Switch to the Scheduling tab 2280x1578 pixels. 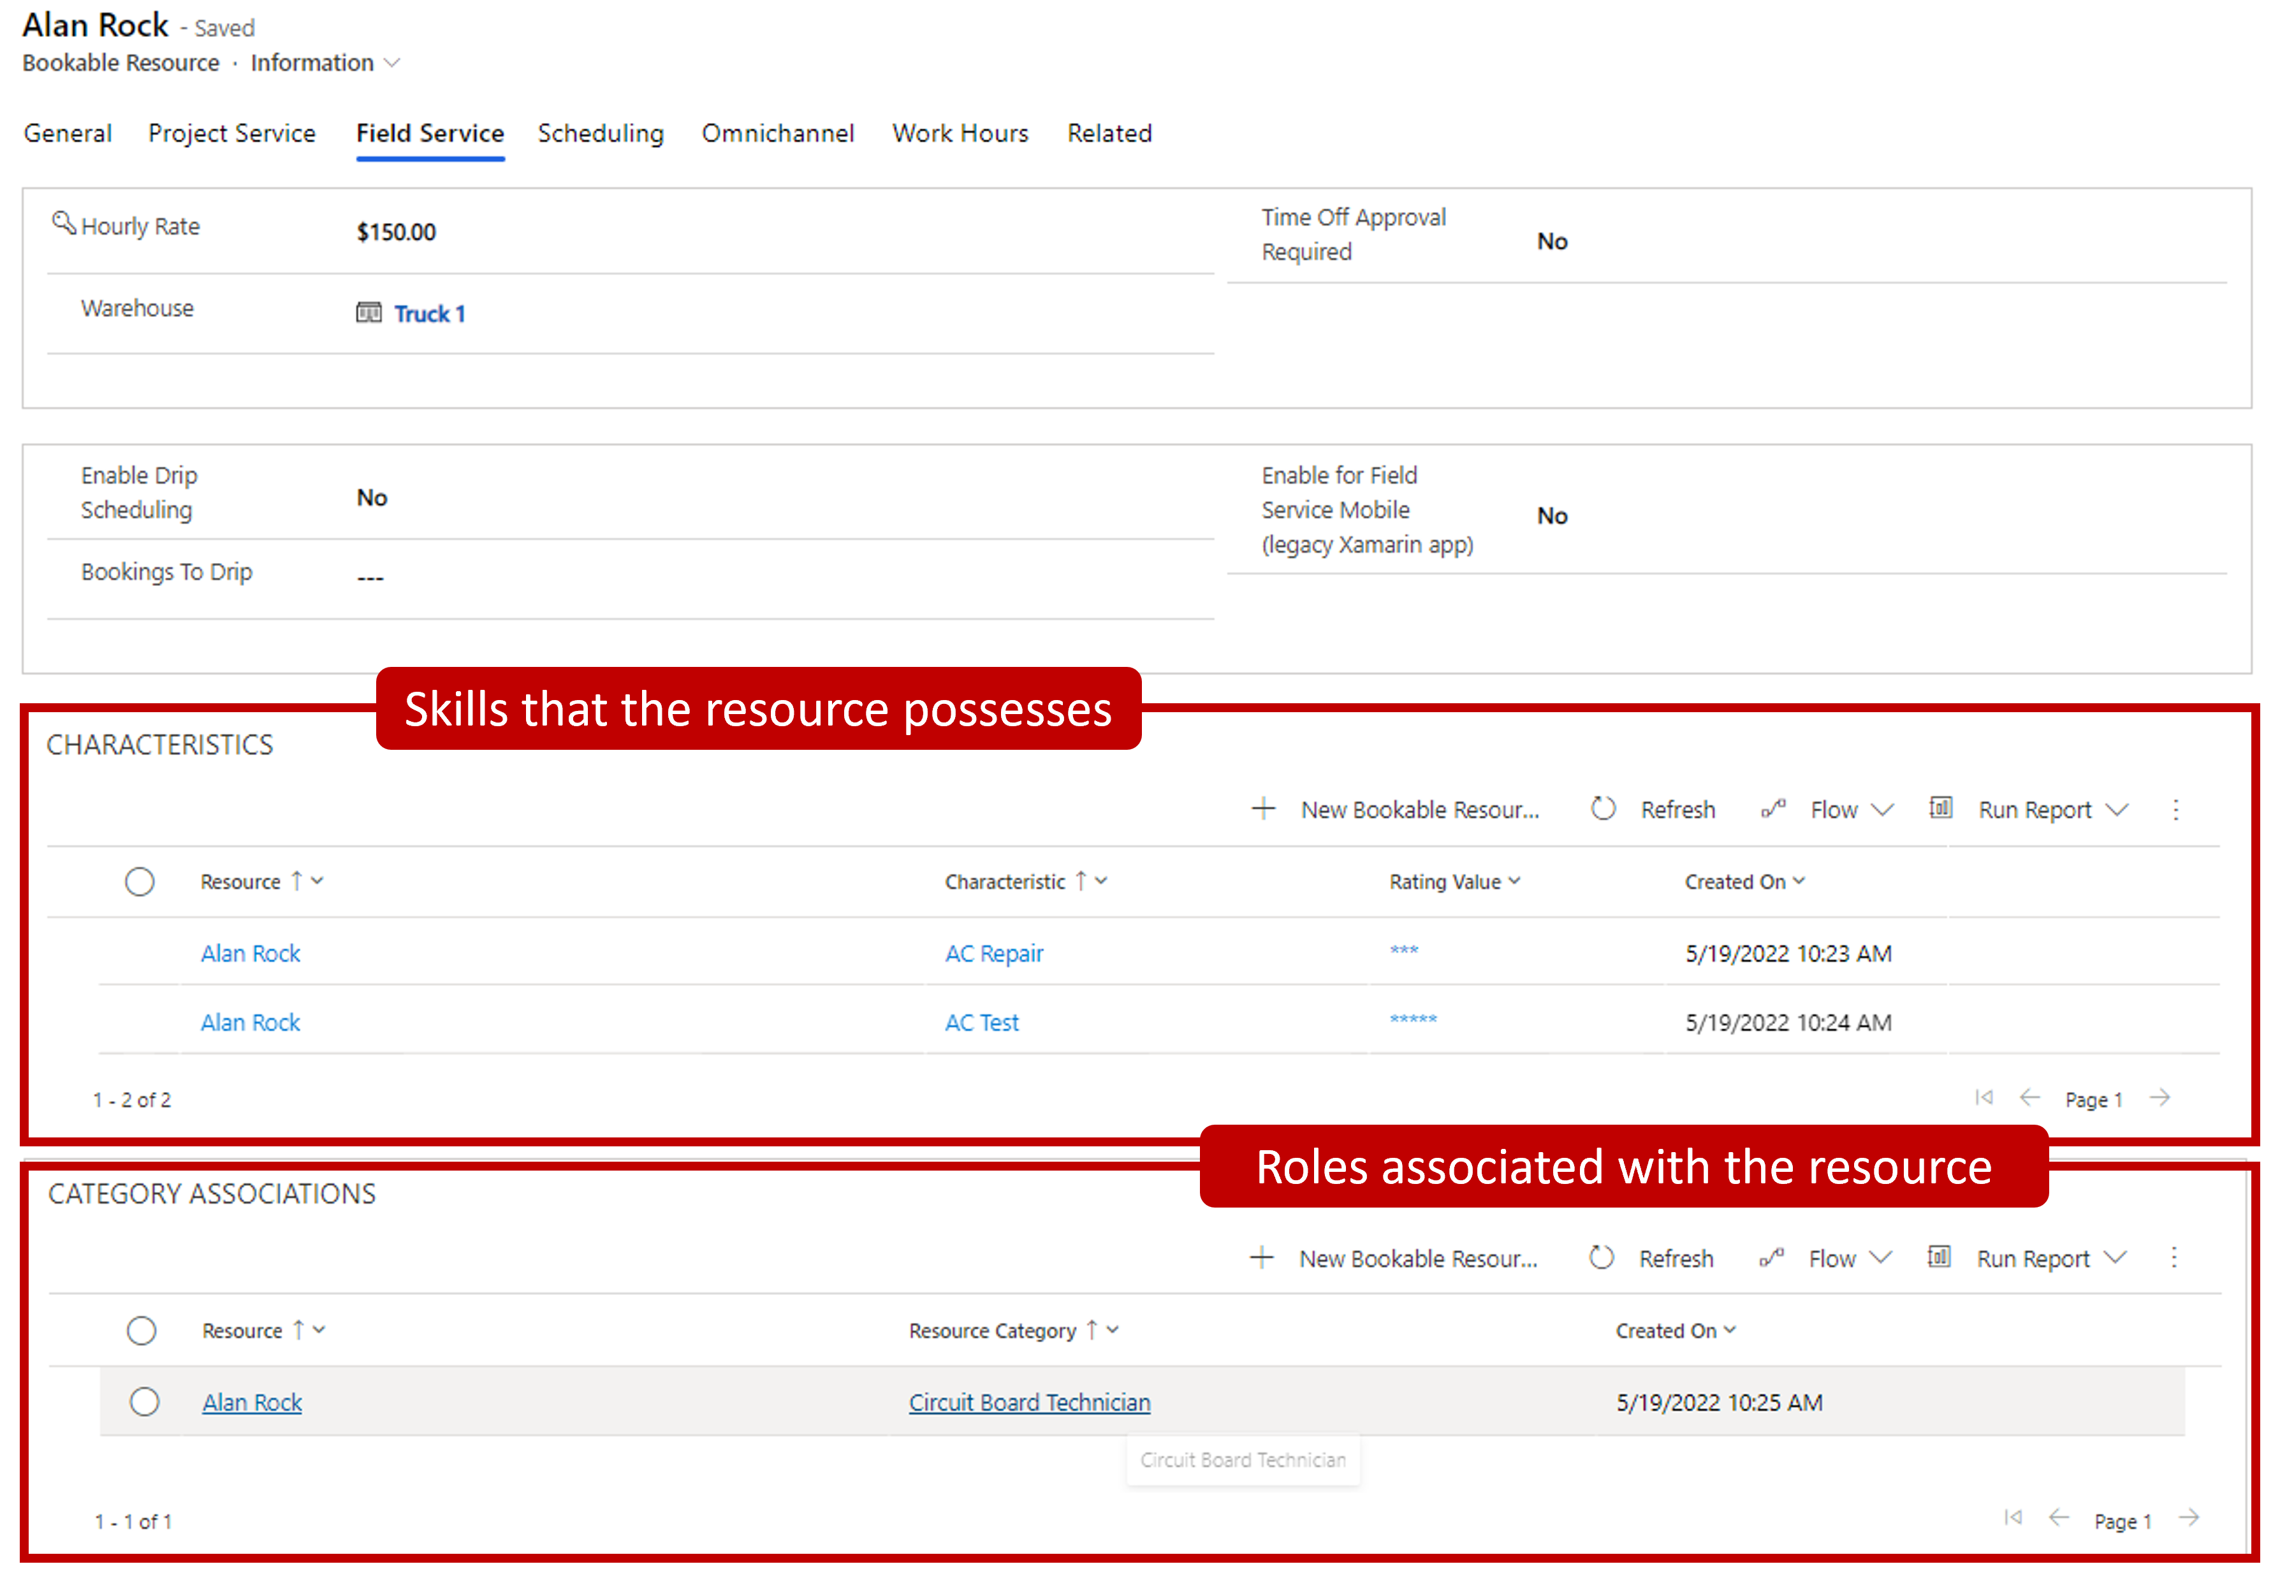point(600,133)
